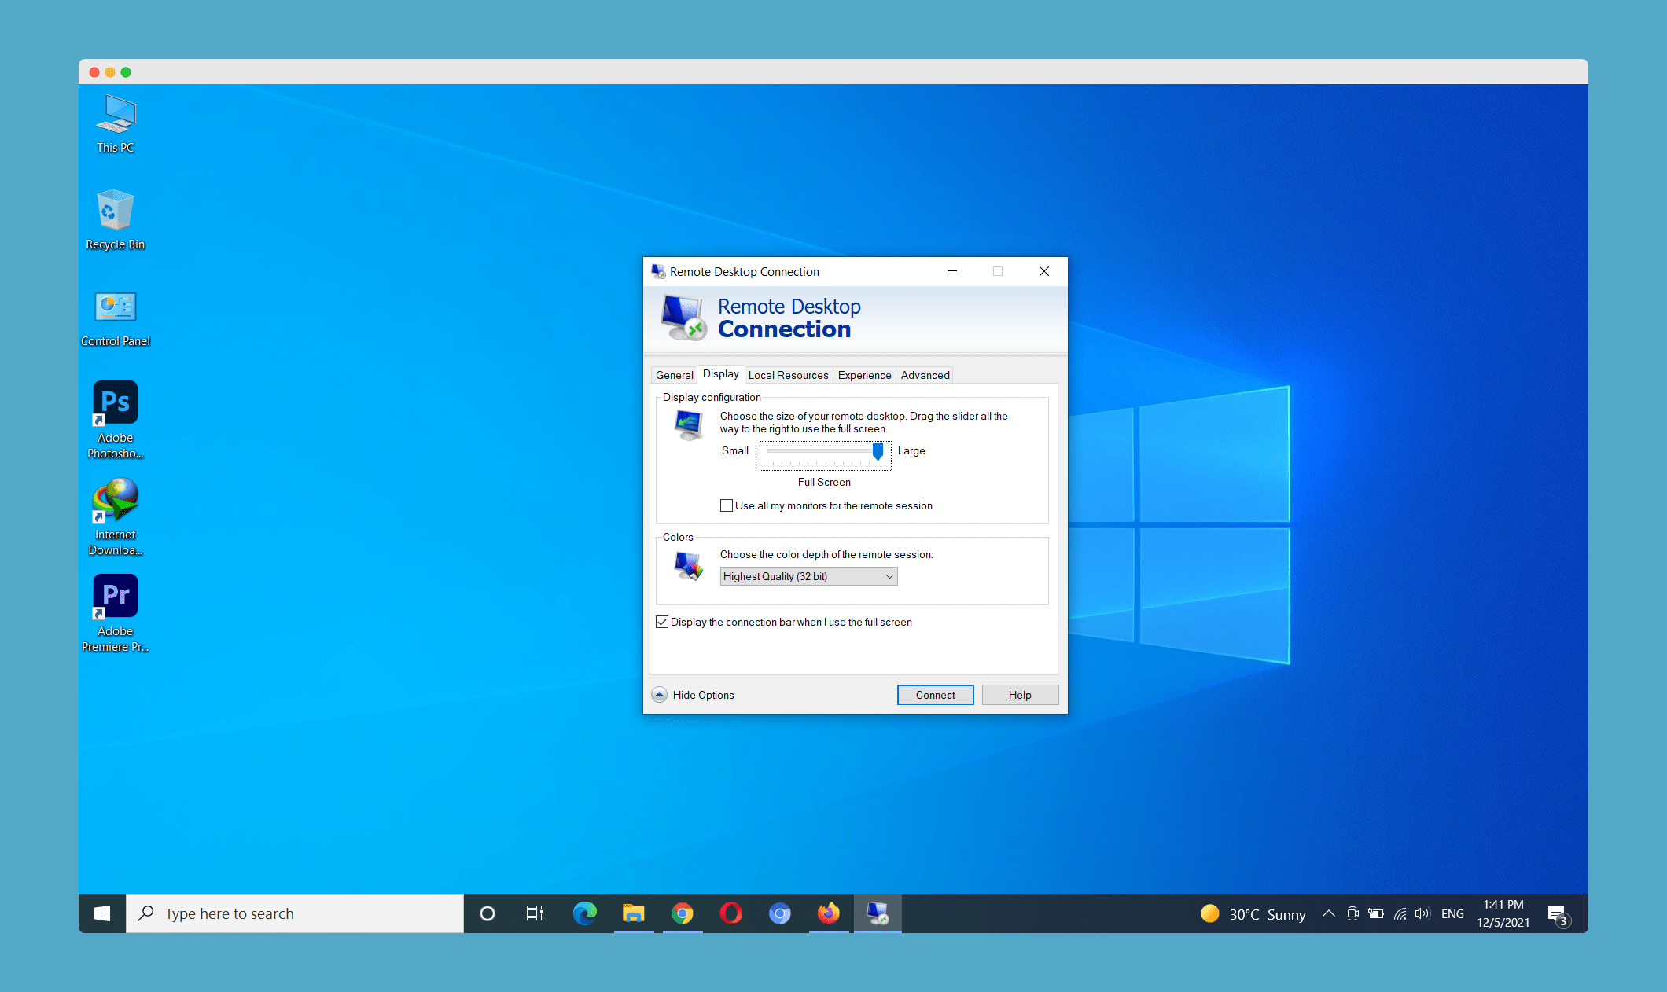
Task: Click the Opera browser taskbar icon
Action: pyautogui.click(x=730, y=913)
